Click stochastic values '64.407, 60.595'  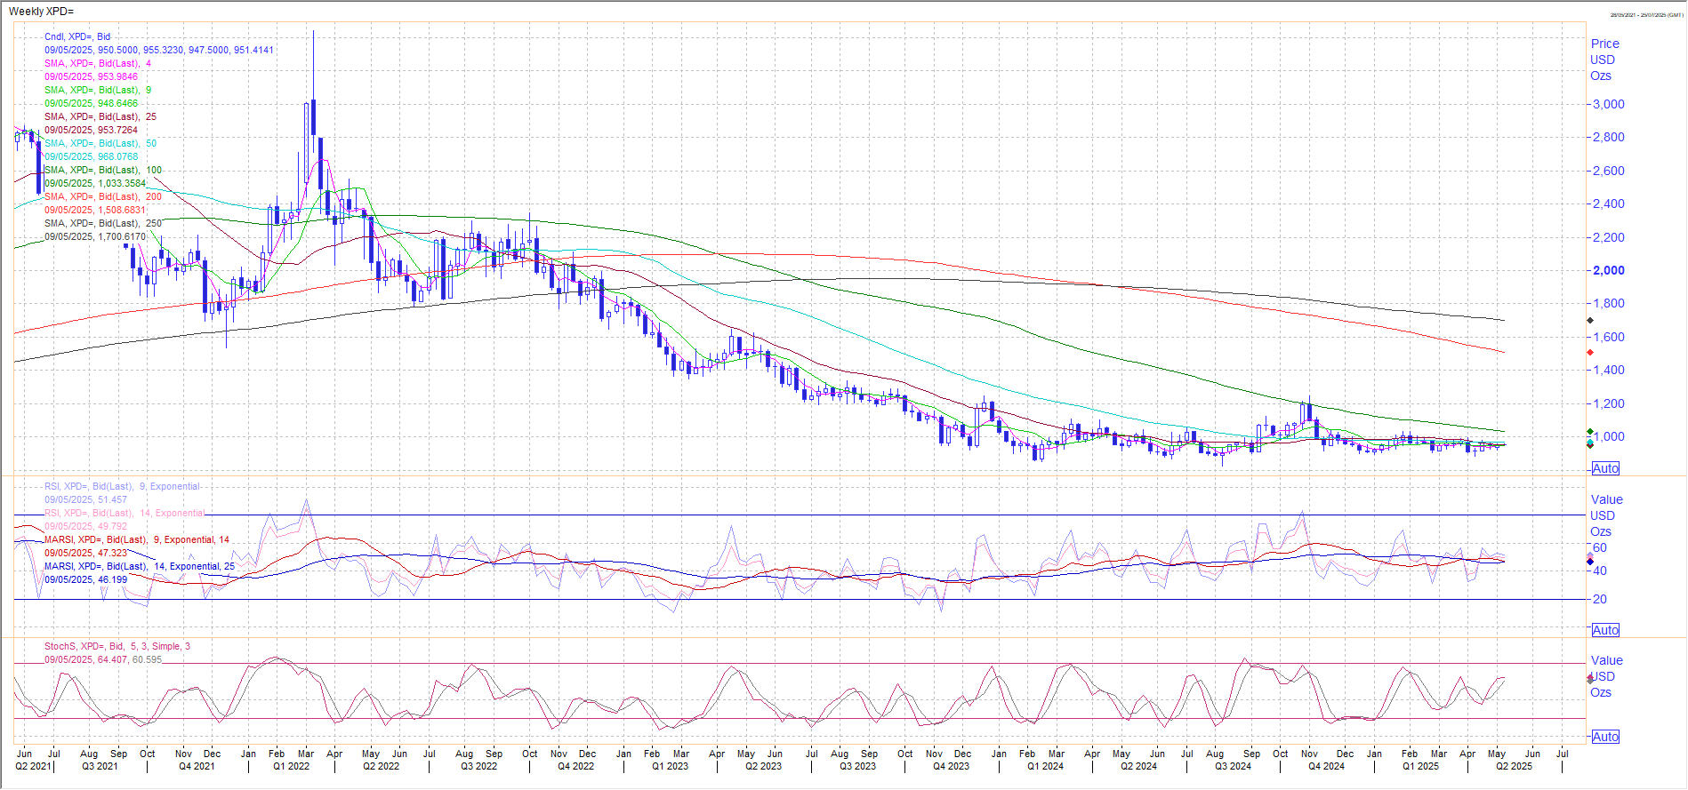tap(130, 659)
